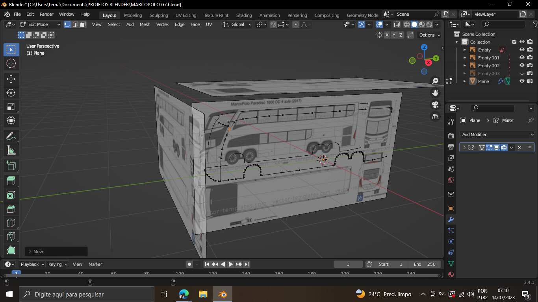The height and width of the screenshot is (302, 538).
Task: Switch to the Shading workspace tab
Action: tap(244, 15)
